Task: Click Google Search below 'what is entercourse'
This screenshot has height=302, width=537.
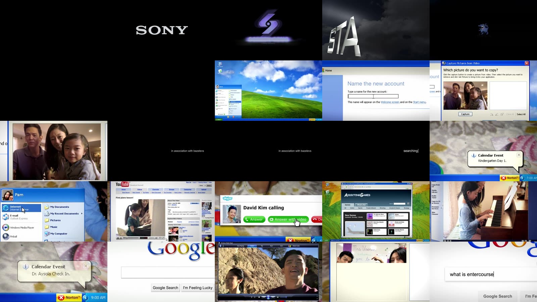Action: point(497,296)
